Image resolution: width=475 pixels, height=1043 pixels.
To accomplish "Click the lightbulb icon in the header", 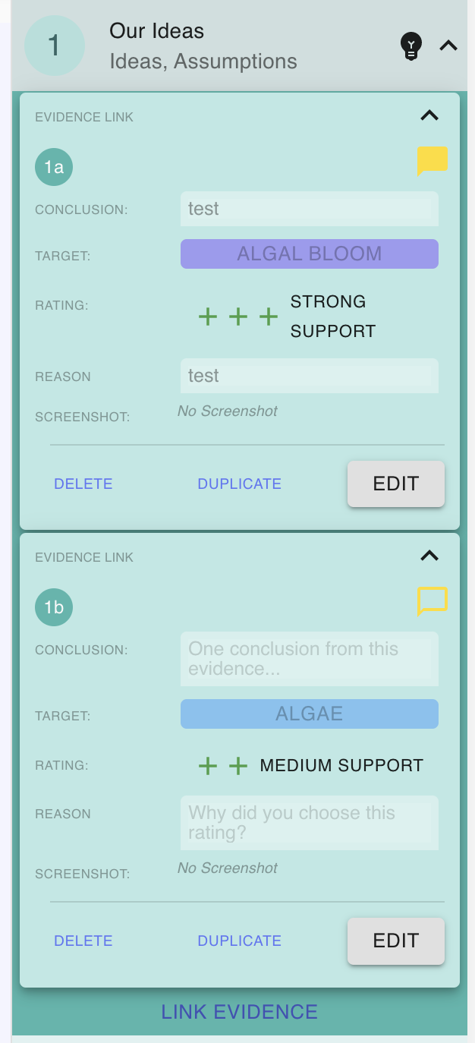I will tap(411, 46).
